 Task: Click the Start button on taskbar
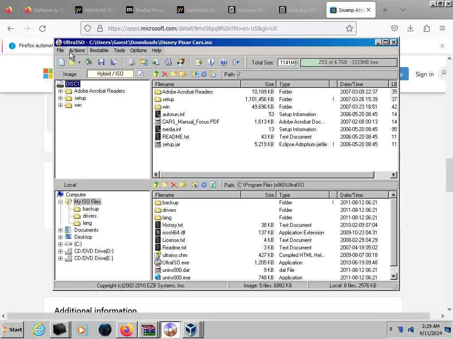12,330
